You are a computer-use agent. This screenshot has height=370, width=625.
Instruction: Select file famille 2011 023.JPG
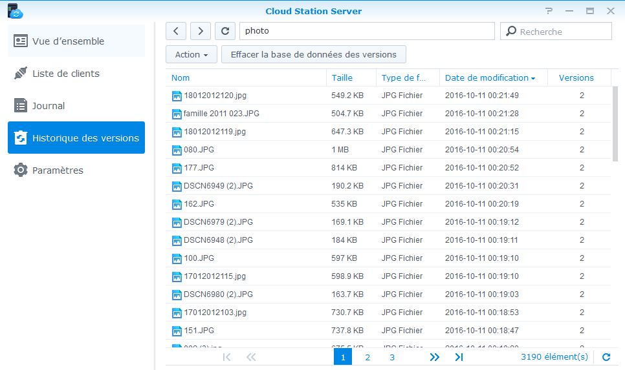pos(221,114)
